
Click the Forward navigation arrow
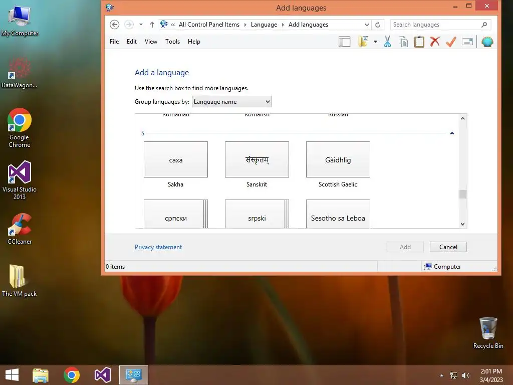tap(129, 25)
